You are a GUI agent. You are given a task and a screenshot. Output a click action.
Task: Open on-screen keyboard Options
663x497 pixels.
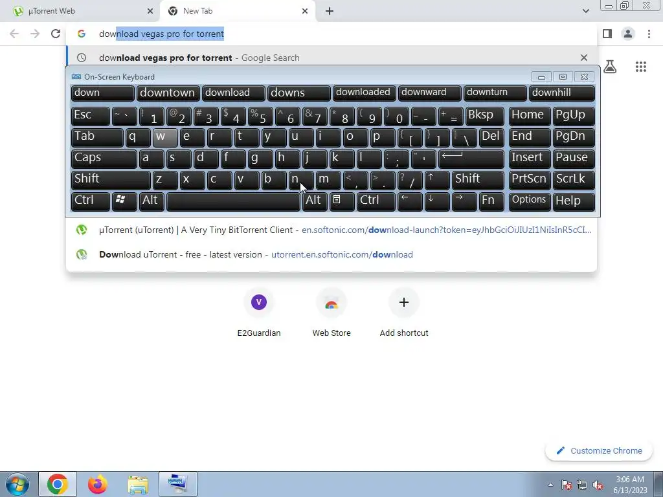[x=530, y=202]
